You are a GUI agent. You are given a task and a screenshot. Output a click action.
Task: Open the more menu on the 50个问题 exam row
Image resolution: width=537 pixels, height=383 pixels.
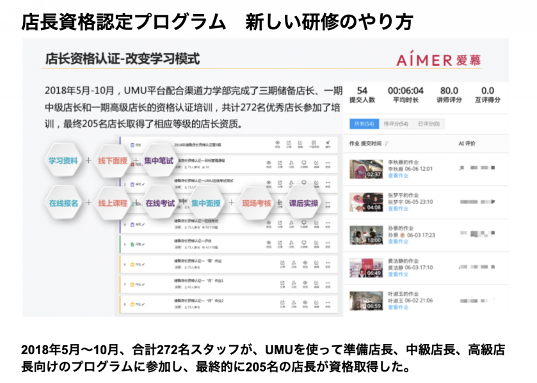click(328, 223)
